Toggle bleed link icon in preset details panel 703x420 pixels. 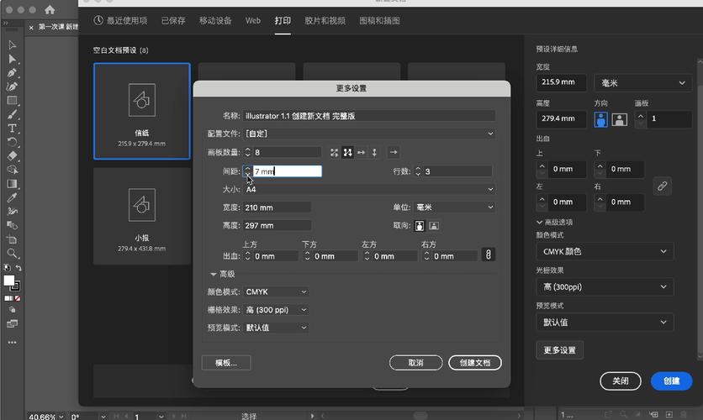(662, 186)
